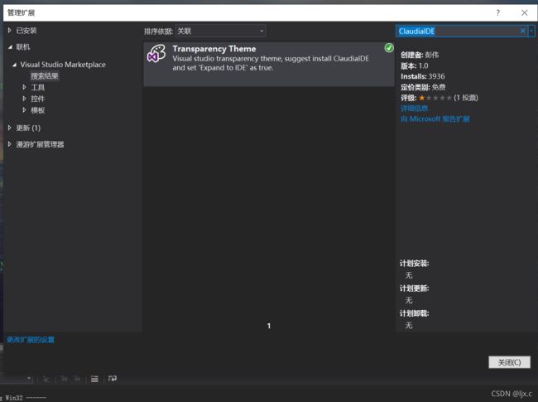Open the search box dropdown arrow

click(531, 31)
